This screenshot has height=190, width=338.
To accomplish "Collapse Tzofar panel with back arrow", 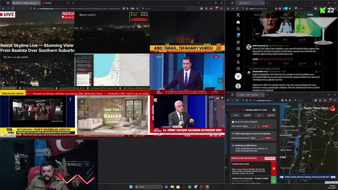I will [228, 110].
